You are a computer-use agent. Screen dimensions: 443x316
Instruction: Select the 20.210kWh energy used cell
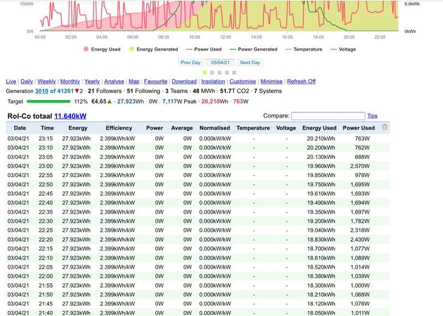click(x=321, y=139)
